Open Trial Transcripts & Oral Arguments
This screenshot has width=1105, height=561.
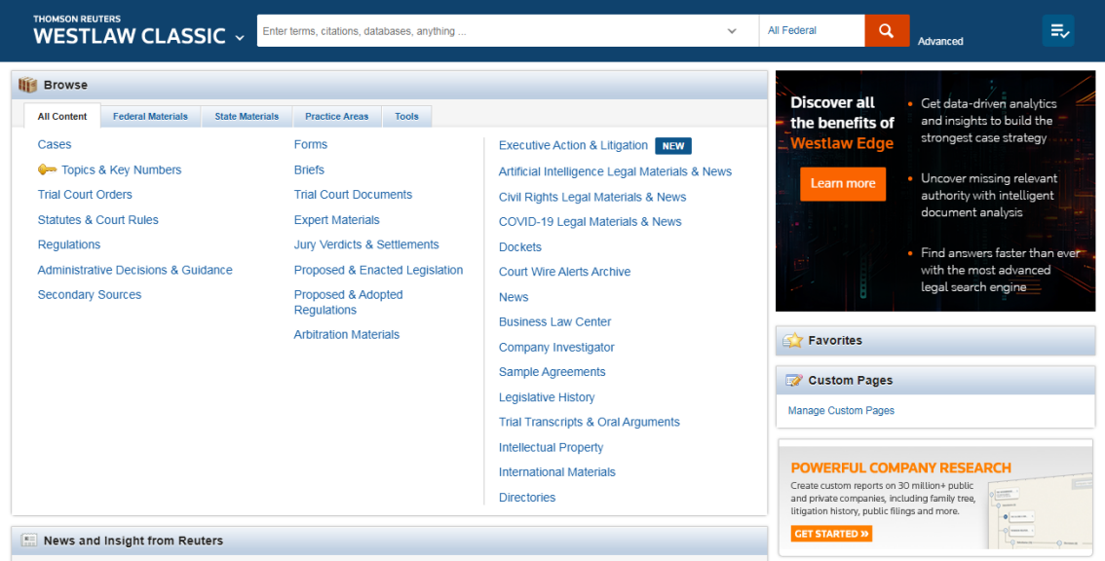pyautogui.click(x=590, y=422)
